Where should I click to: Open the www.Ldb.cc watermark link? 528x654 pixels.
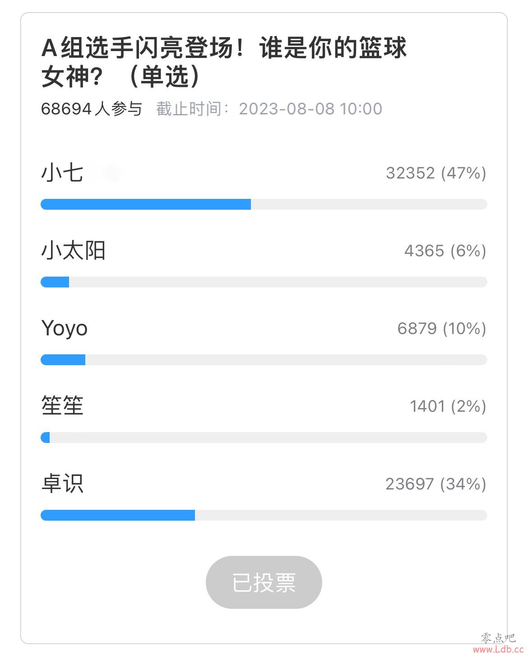(498, 649)
